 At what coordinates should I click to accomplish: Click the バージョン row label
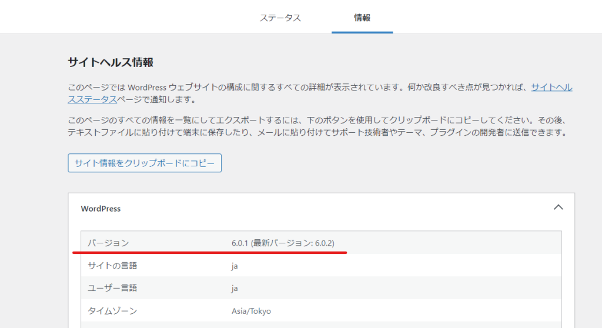(x=108, y=243)
